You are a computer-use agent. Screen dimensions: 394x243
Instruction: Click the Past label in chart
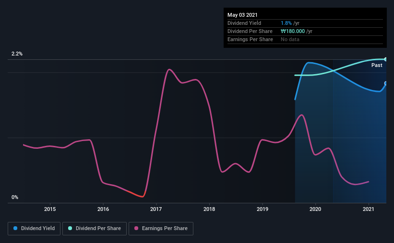tap(377, 66)
